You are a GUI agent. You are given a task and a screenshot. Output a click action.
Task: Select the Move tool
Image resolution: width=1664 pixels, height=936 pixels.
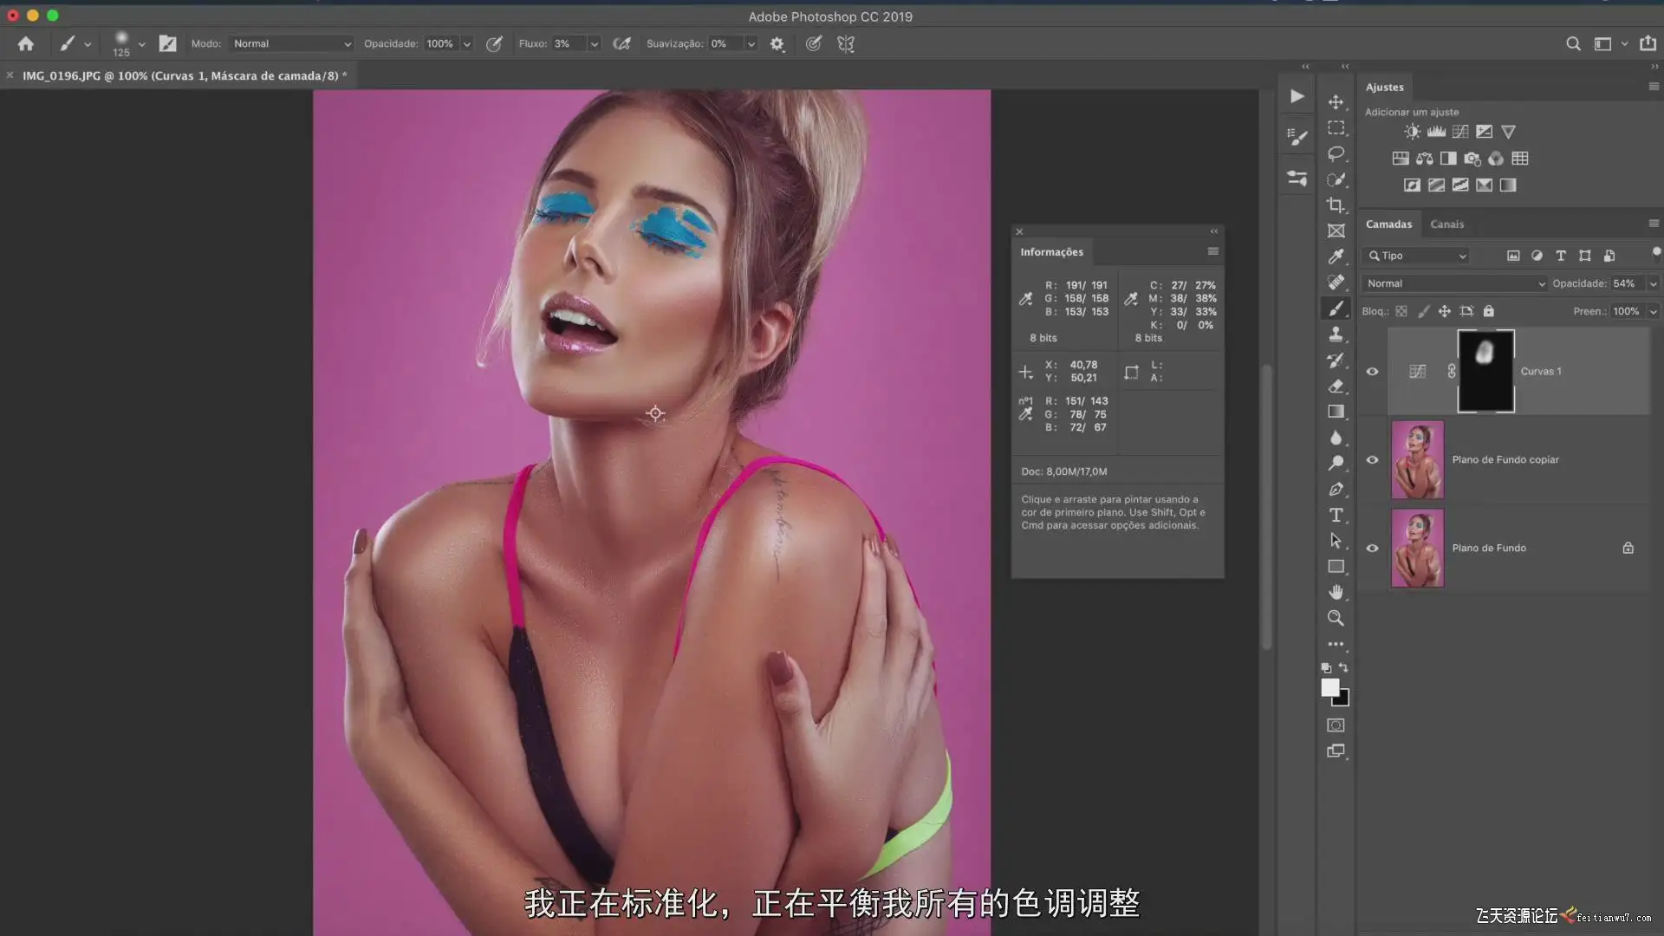[1336, 102]
